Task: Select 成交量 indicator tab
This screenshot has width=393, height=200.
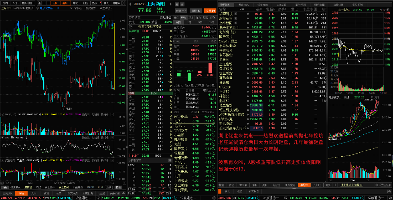Action: click(x=28, y=187)
